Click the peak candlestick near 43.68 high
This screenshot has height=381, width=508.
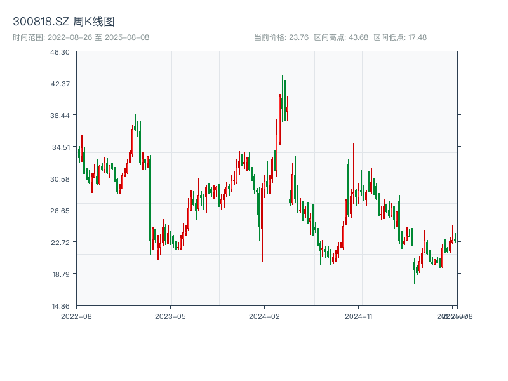tap(283, 98)
